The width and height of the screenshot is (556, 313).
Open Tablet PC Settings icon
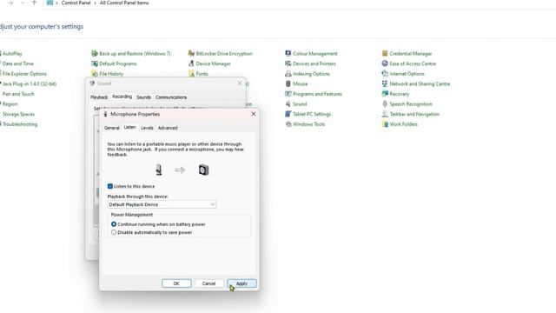(x=288, y=114)
